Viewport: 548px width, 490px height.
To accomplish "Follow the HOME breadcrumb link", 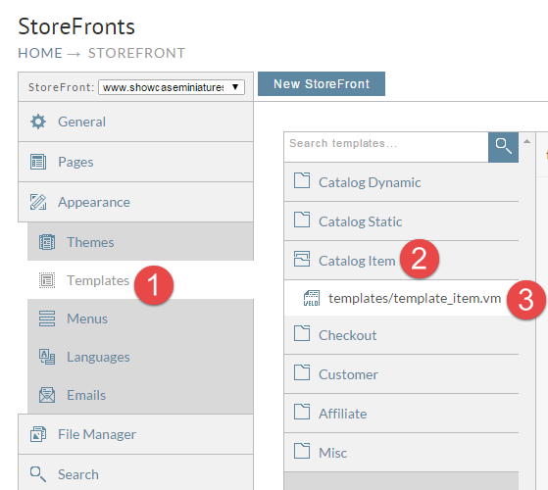I will 40,54.
